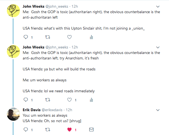Unlike Erik Davis's tweet via red heart
Image resolution: width=169 pixels, height=135 pixels.
69,130
